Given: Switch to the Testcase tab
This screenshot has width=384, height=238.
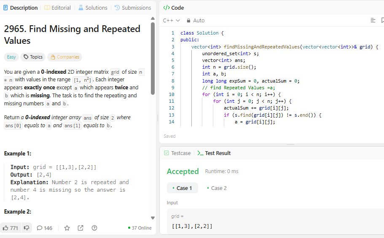Looking at the screenshot, I should tap(177, 153).
